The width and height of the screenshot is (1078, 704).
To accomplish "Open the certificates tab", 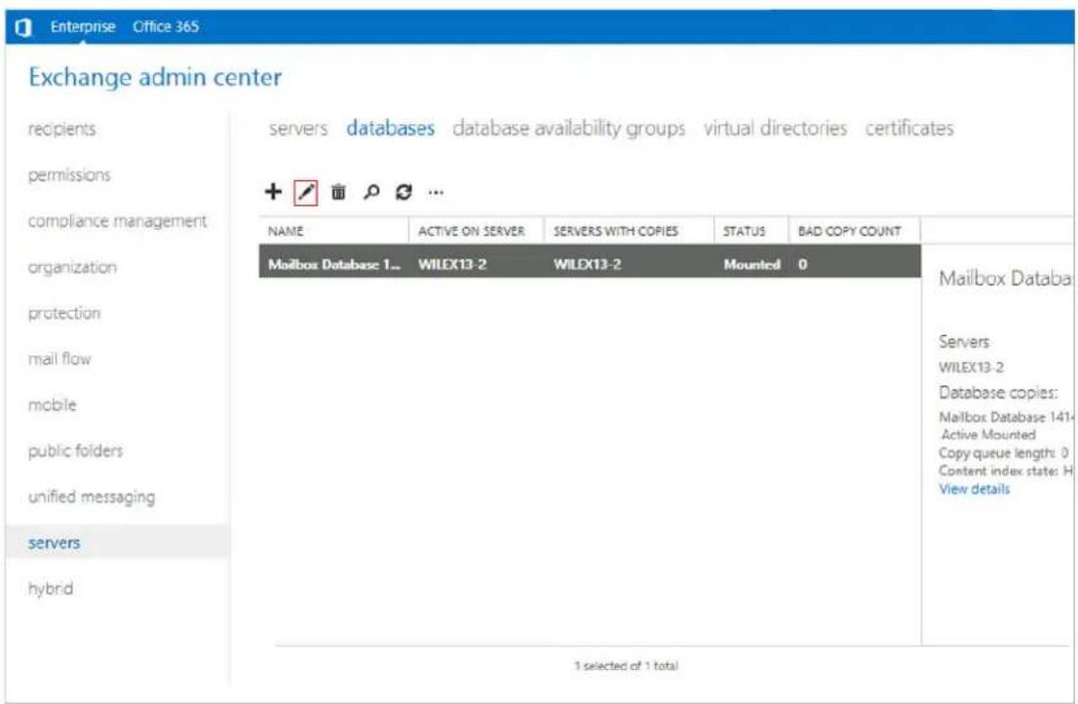I will 908,129.
